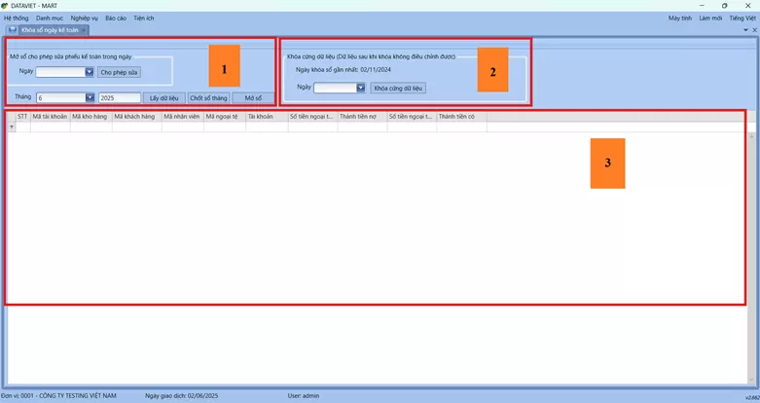Click the Lấy dữ liệu button
This screenshot has height=403, width=760.
click(x=163, y=98)
